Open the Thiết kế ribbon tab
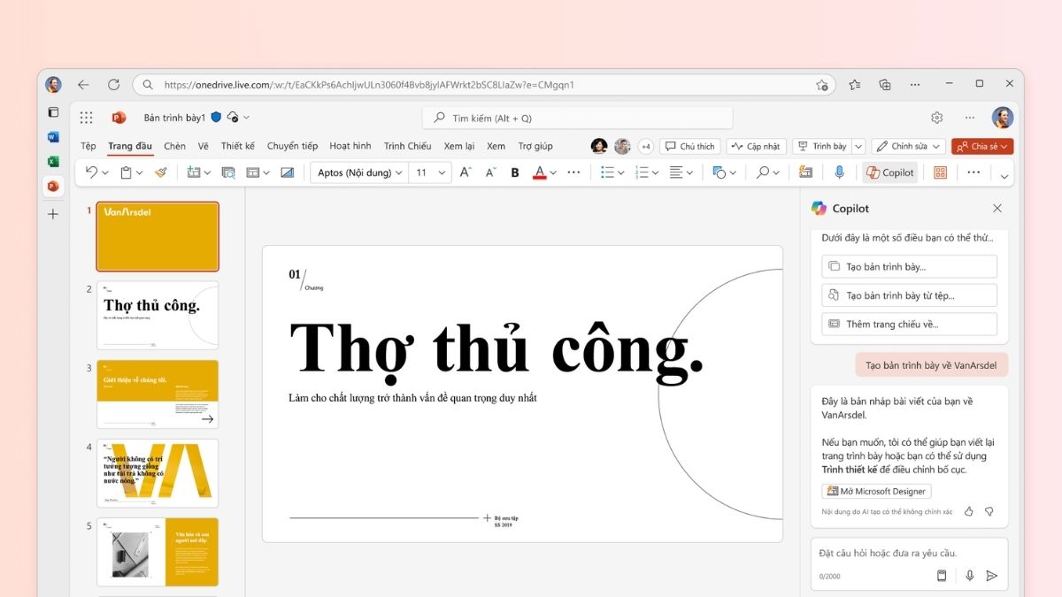This screenshot has height=597, width=1062. 237,146
